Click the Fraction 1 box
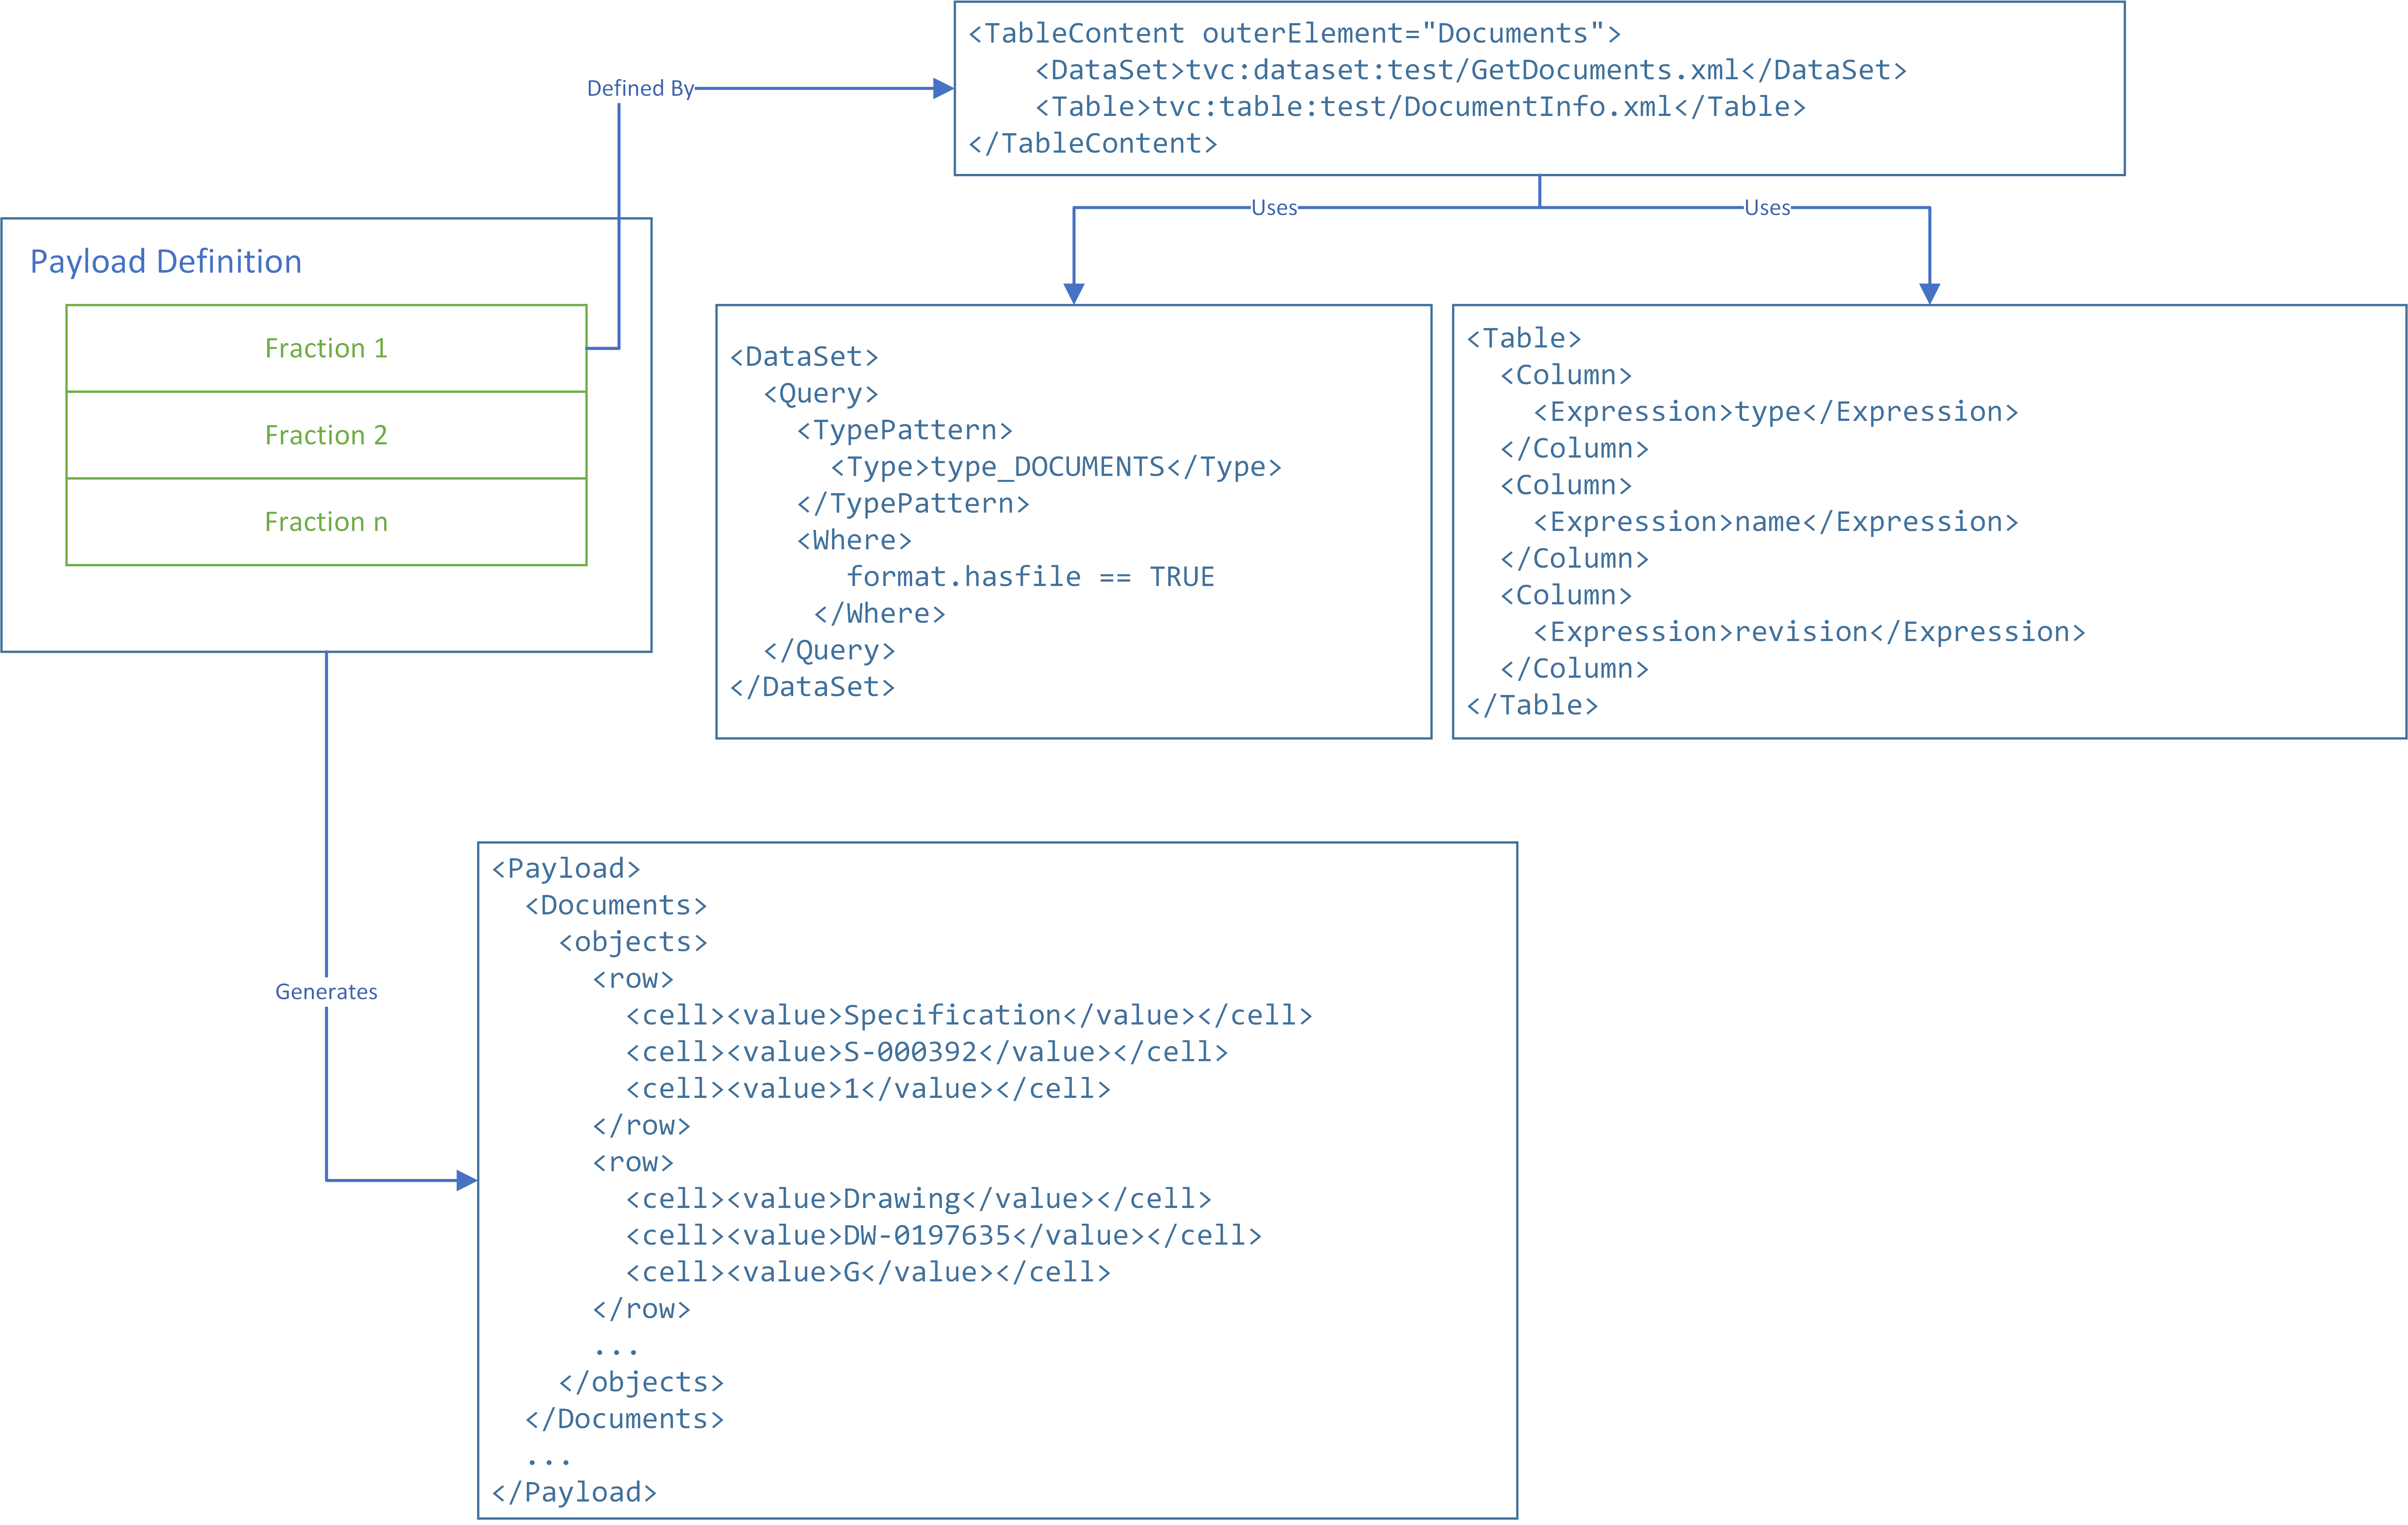Viewport: 2408px width, 1525px height. click(x=326, y=348)
